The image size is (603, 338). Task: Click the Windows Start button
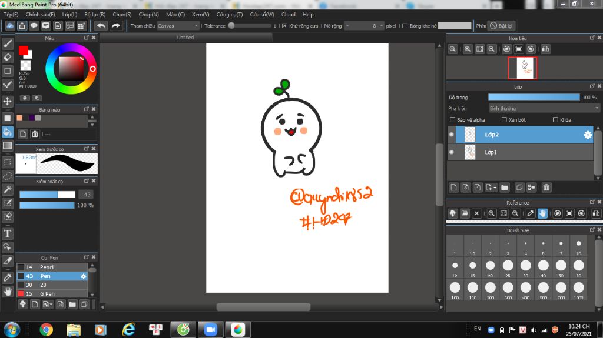pos(12,330)
